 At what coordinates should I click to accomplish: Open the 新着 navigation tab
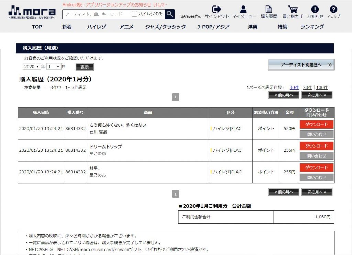tap(67, 27)
